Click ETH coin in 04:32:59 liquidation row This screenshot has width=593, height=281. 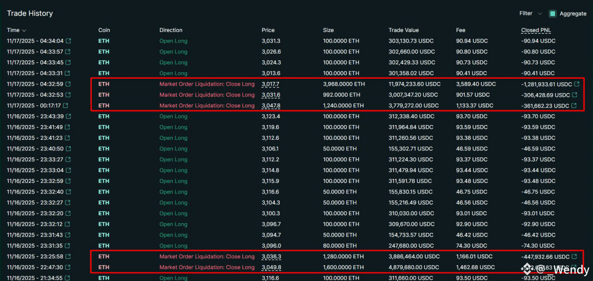[x=104, y=84]
